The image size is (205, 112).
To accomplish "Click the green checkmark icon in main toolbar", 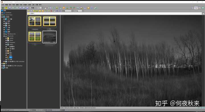I will click(95, 8).
